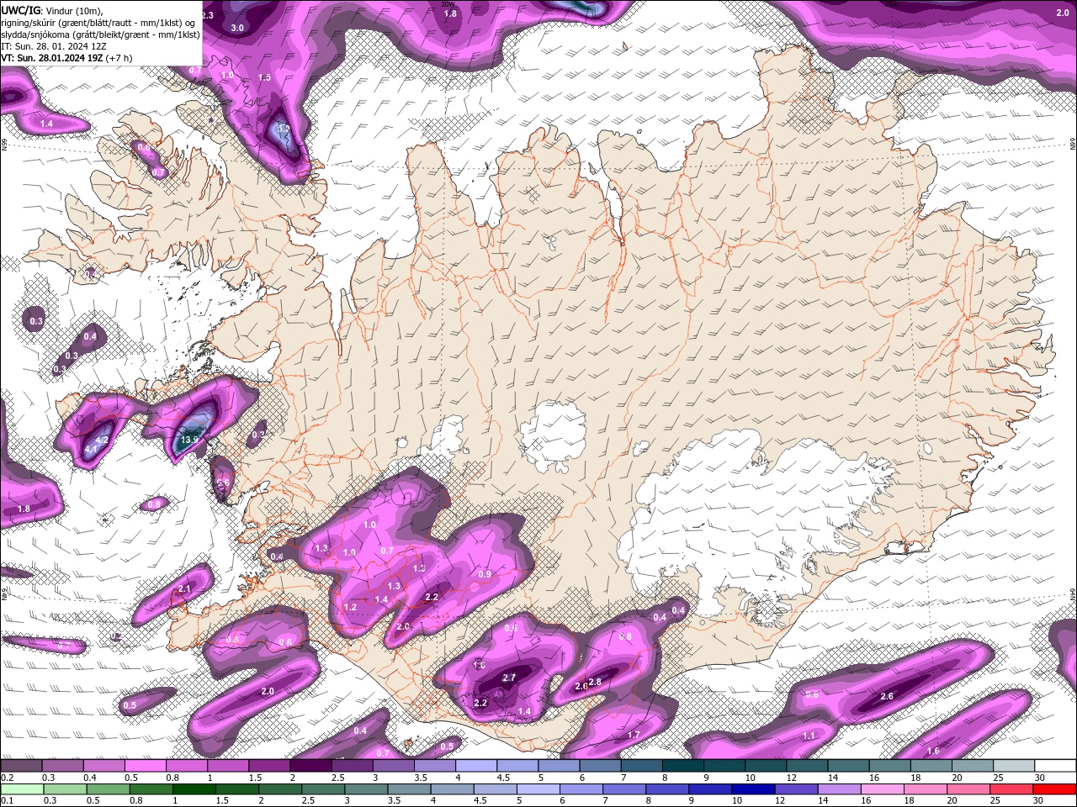The image size is (1077, 807).
Task: Click the 'UWC/IG: Vindur (10m)' title text
Action: 51,10
